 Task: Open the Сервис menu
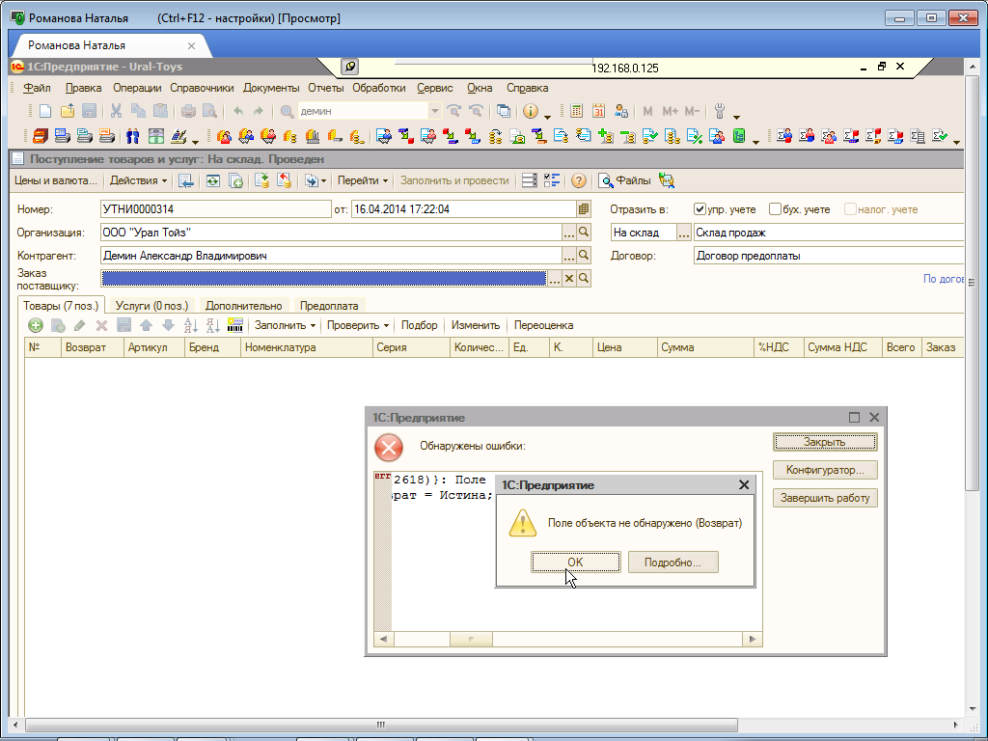(435, 88)
